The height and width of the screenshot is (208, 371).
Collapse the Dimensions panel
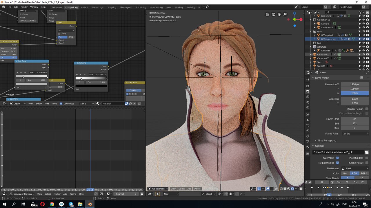[x=313, y=78]
